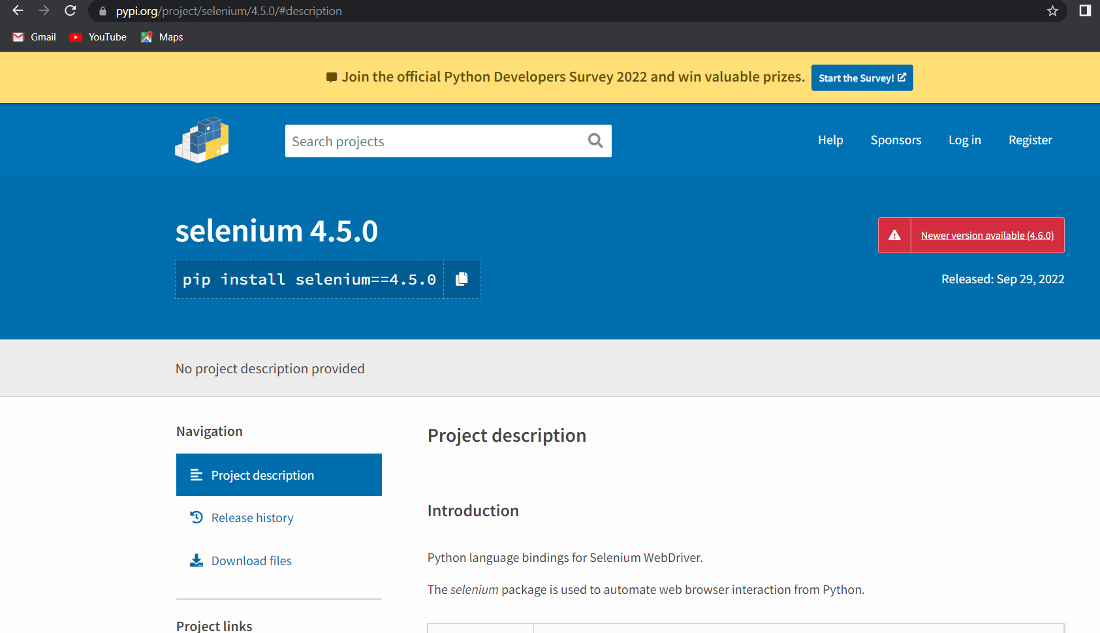Copy the pip install command
Image resolution: width=1100 pixels, height=633 pixels.
click(x=462, y=279)
